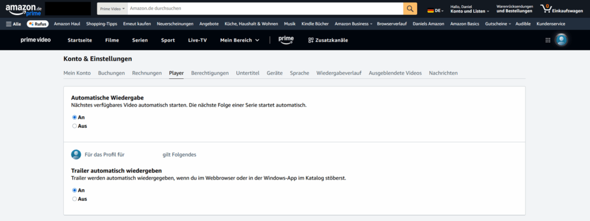The height and width of the screenshot is (221, 590).
Task: Open Warenrücksendungen und Bestellungen
Action: pos(515,9)
